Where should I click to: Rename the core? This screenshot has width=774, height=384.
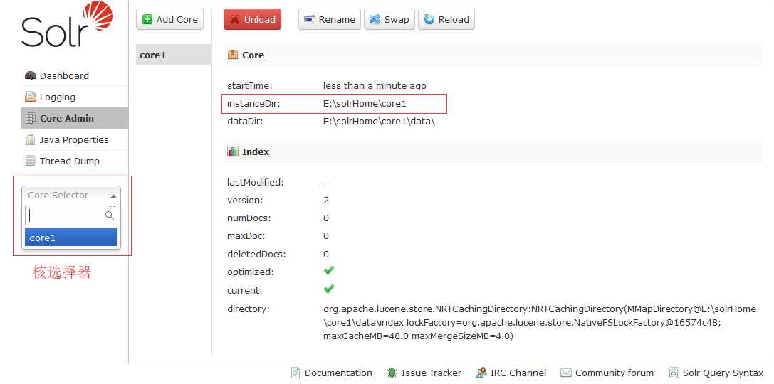click(330, 20)
